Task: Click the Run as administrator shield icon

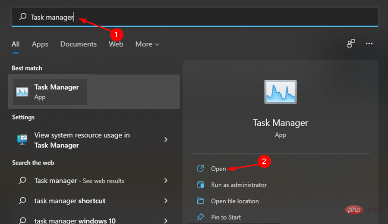Action: click(x=200, y=185)
